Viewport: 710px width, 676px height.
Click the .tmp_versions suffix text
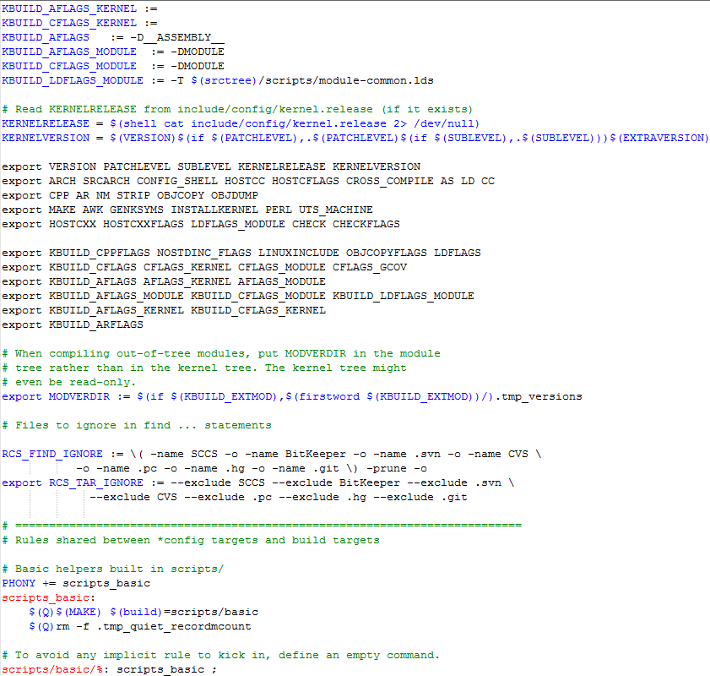pos(539,397)
